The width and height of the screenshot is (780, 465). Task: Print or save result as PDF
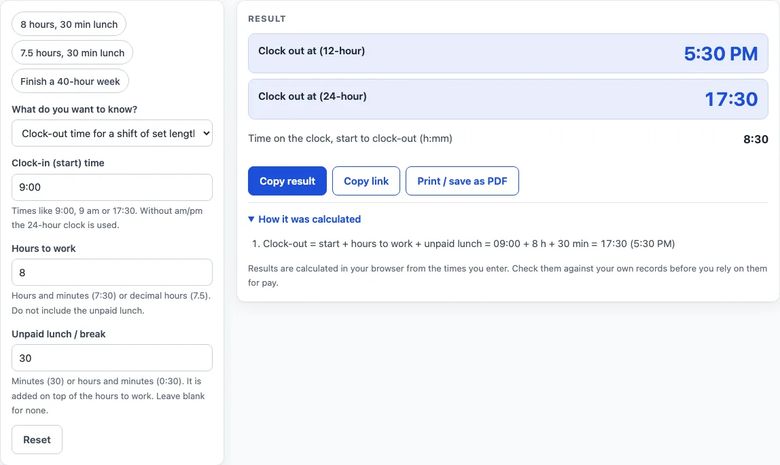(x=462, y=181)
